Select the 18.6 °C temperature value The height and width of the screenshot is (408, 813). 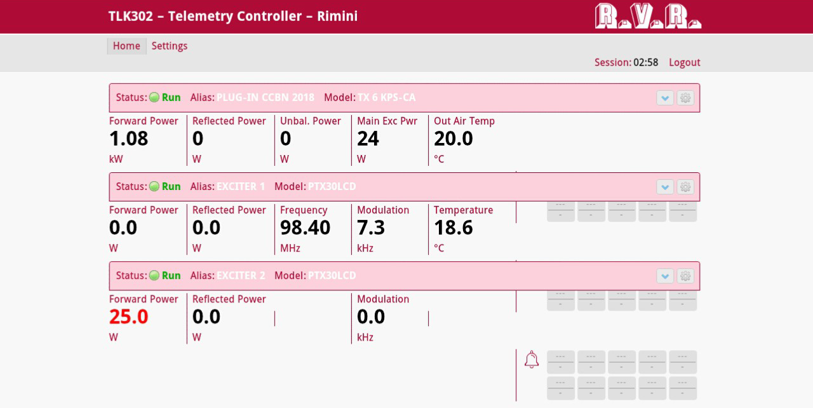454,228
